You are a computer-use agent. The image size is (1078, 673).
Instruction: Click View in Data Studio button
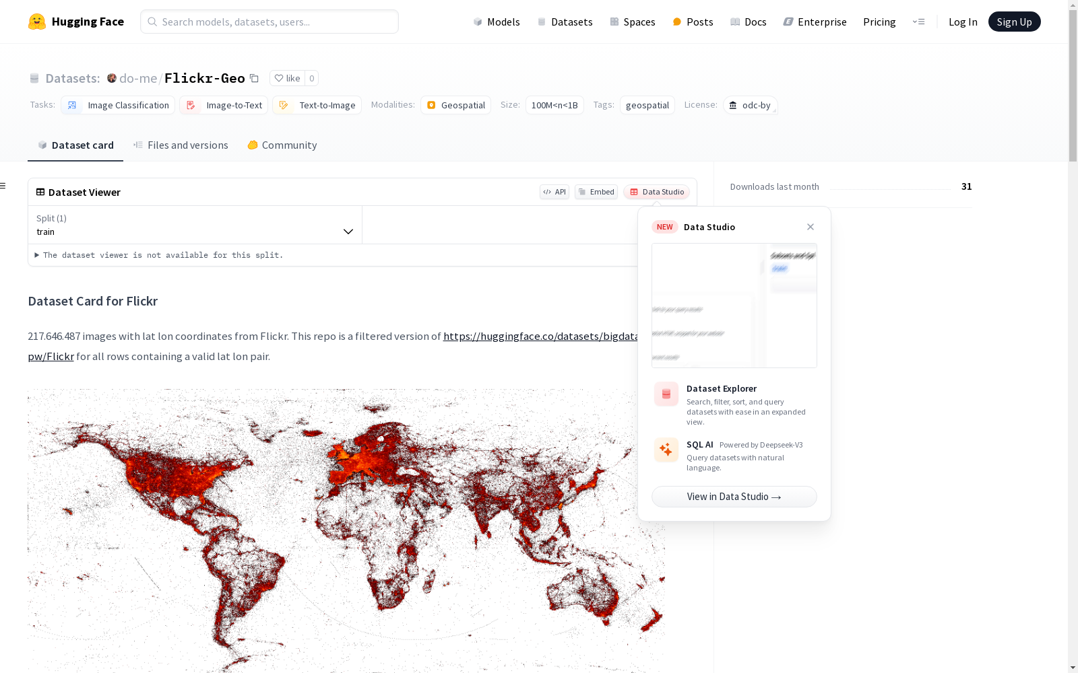734,497
